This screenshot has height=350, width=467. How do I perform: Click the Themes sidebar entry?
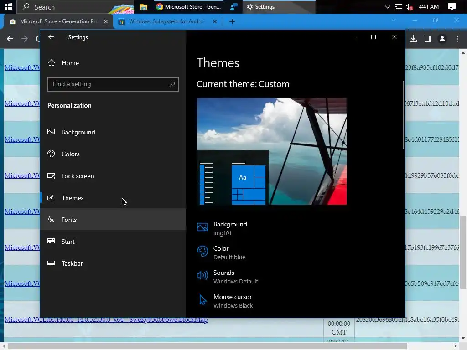113,198
